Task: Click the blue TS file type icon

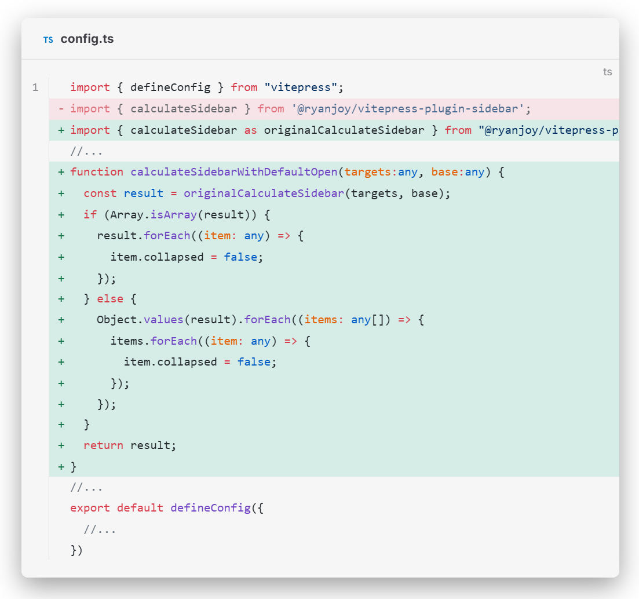Action: 48,40
